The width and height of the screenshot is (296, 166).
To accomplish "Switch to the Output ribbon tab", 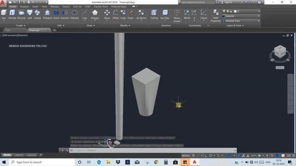I will 66,6.
